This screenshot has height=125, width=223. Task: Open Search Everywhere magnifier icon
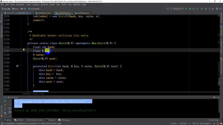(x=221, y=9)
